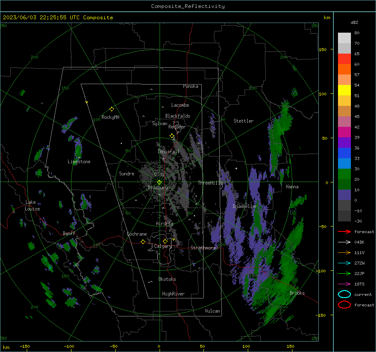
Task: Click the Banff label on the map
Action: click(x=69, y=233)
